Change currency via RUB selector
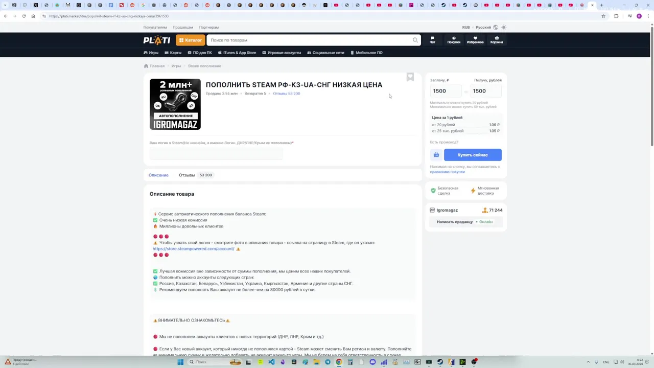Screen dimensions: 654x368 tap(466, 28)
